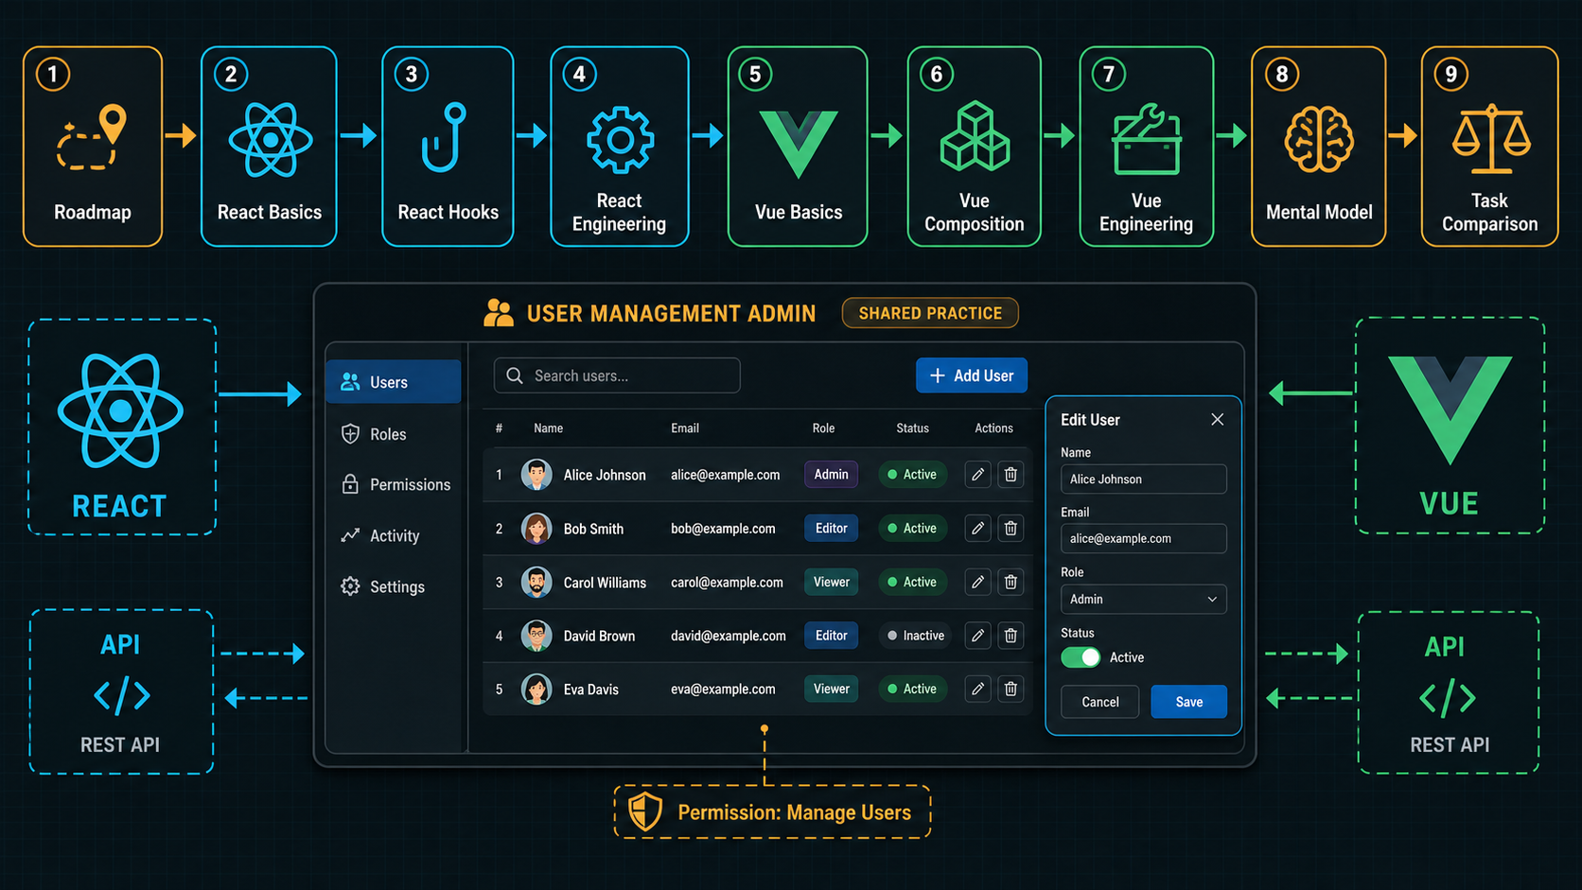The image size is (1582, 890).
Task: Click the hook icon in React Hooks card
Action: point(444,137)
